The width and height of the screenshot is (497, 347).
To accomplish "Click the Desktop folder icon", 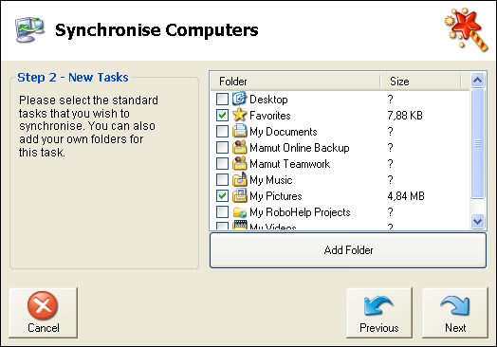I will click(x=239, y=99).
